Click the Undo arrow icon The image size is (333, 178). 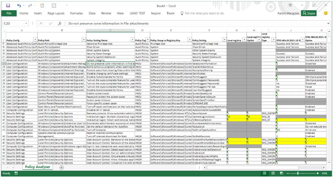click(19, 6)
